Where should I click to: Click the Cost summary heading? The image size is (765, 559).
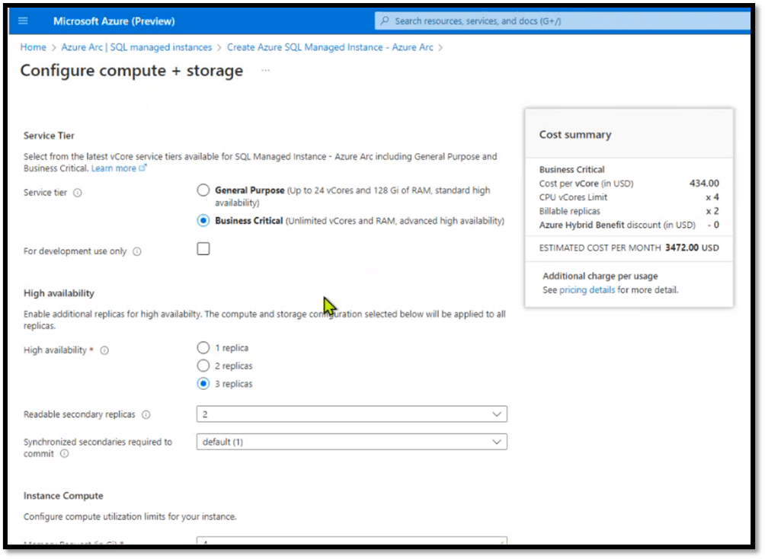coord(575,135)
